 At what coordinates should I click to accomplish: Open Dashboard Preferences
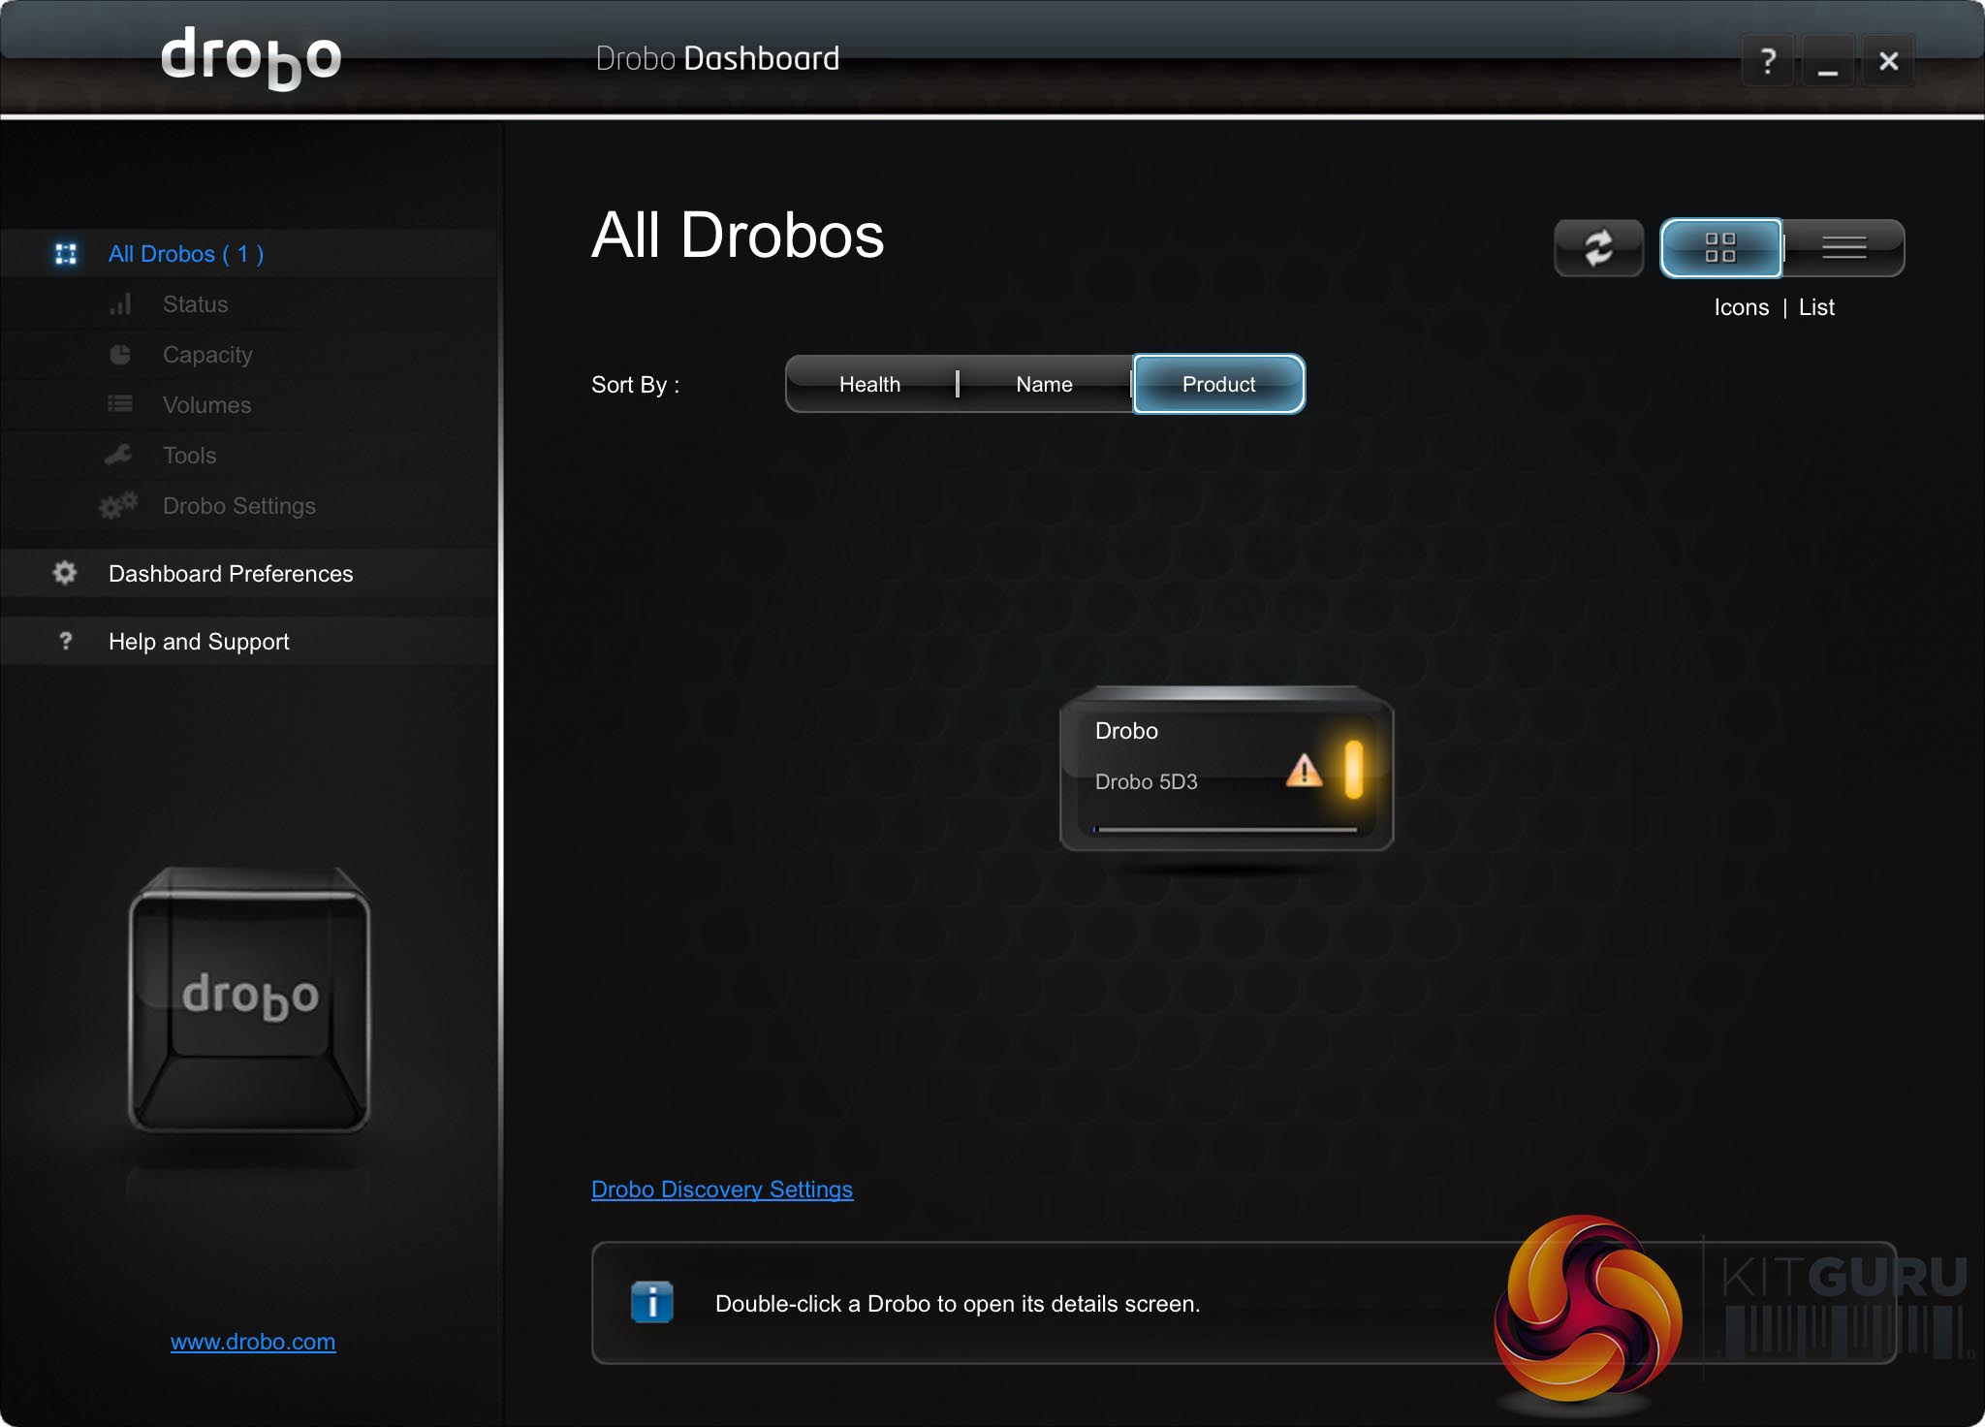click(231, 574)
